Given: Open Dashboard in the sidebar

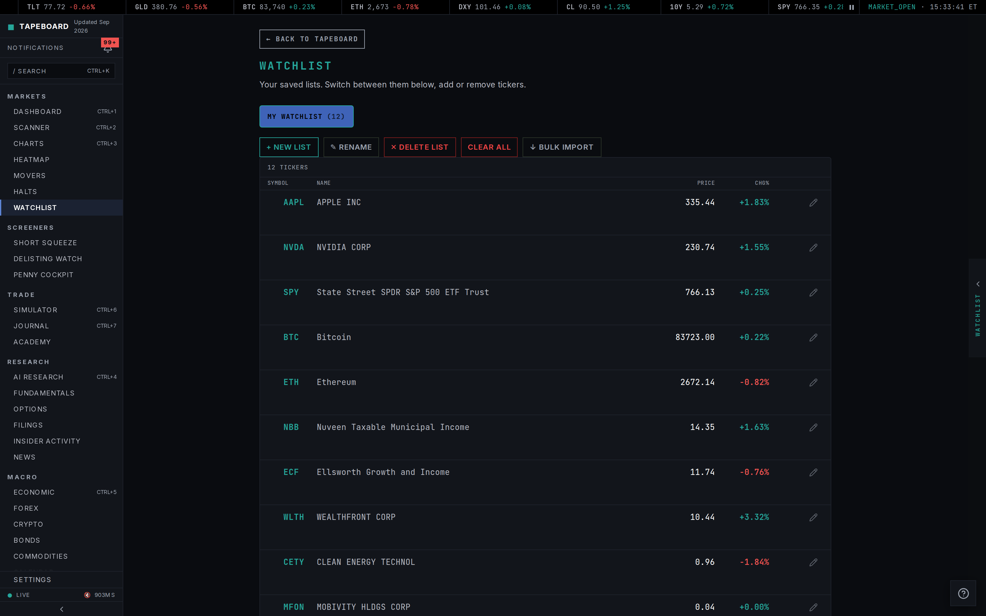Looking at the screenshot, I should (62, 111).
